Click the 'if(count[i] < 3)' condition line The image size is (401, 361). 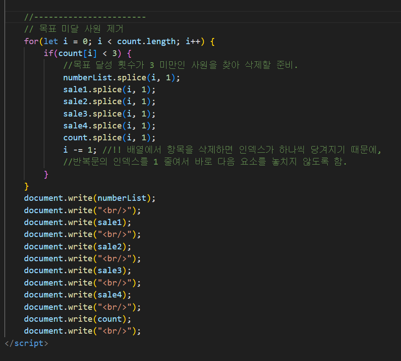coord(87,53)
